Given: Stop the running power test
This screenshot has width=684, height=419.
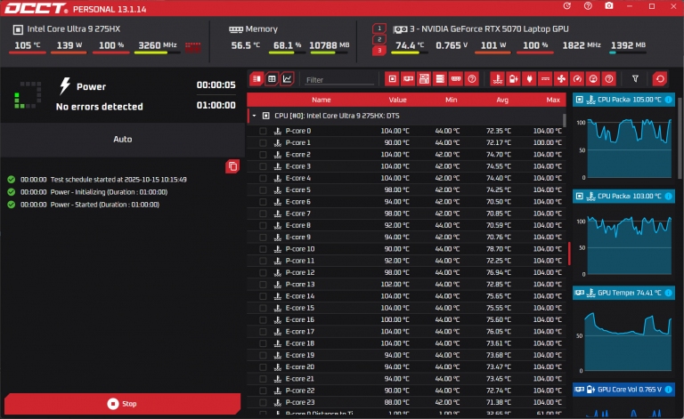Looking at the screenshot, I should tap(121, 404).
